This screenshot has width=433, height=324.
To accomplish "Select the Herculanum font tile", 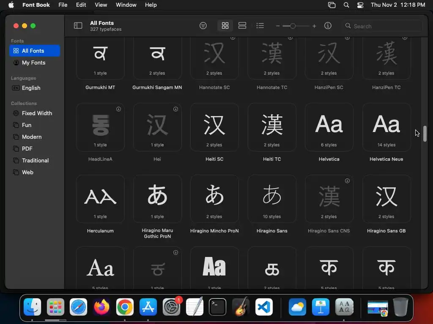I will point(100,199).
